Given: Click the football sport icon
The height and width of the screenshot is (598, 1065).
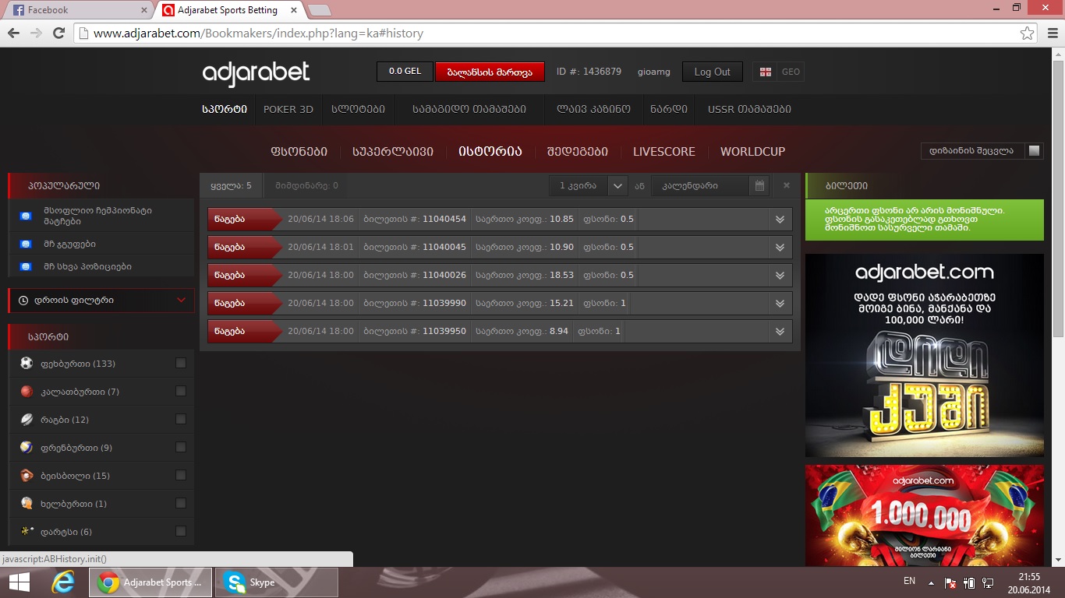Looking at the screenshot, I should click(27, 364).
